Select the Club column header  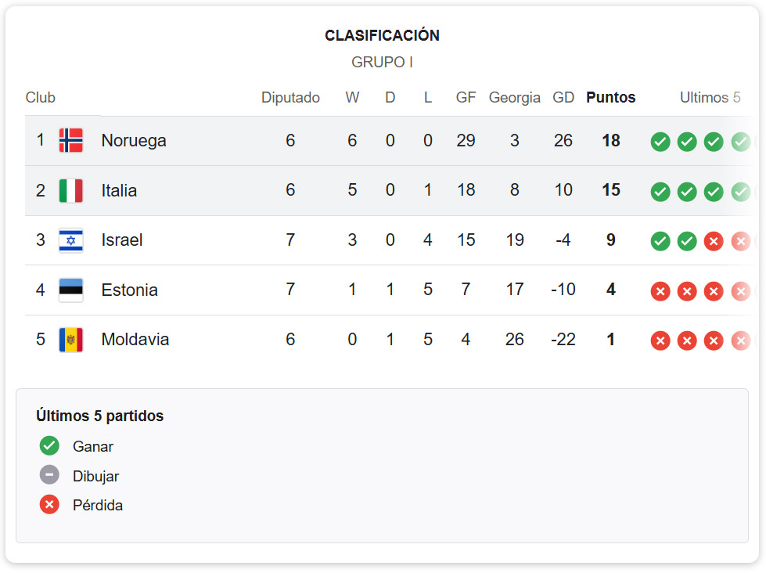click(x=40, y=98)
